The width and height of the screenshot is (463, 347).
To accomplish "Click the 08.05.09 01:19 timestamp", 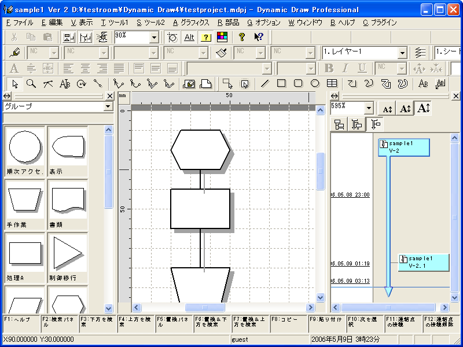I will 350,264.
